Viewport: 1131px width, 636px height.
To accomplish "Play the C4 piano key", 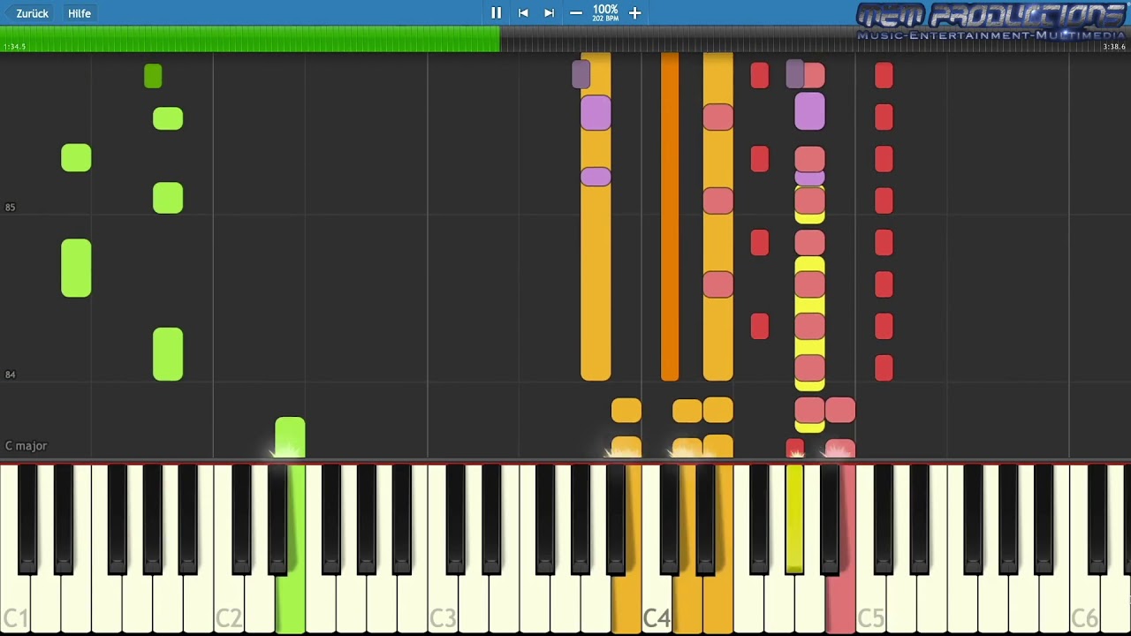I will pos(656,605).
